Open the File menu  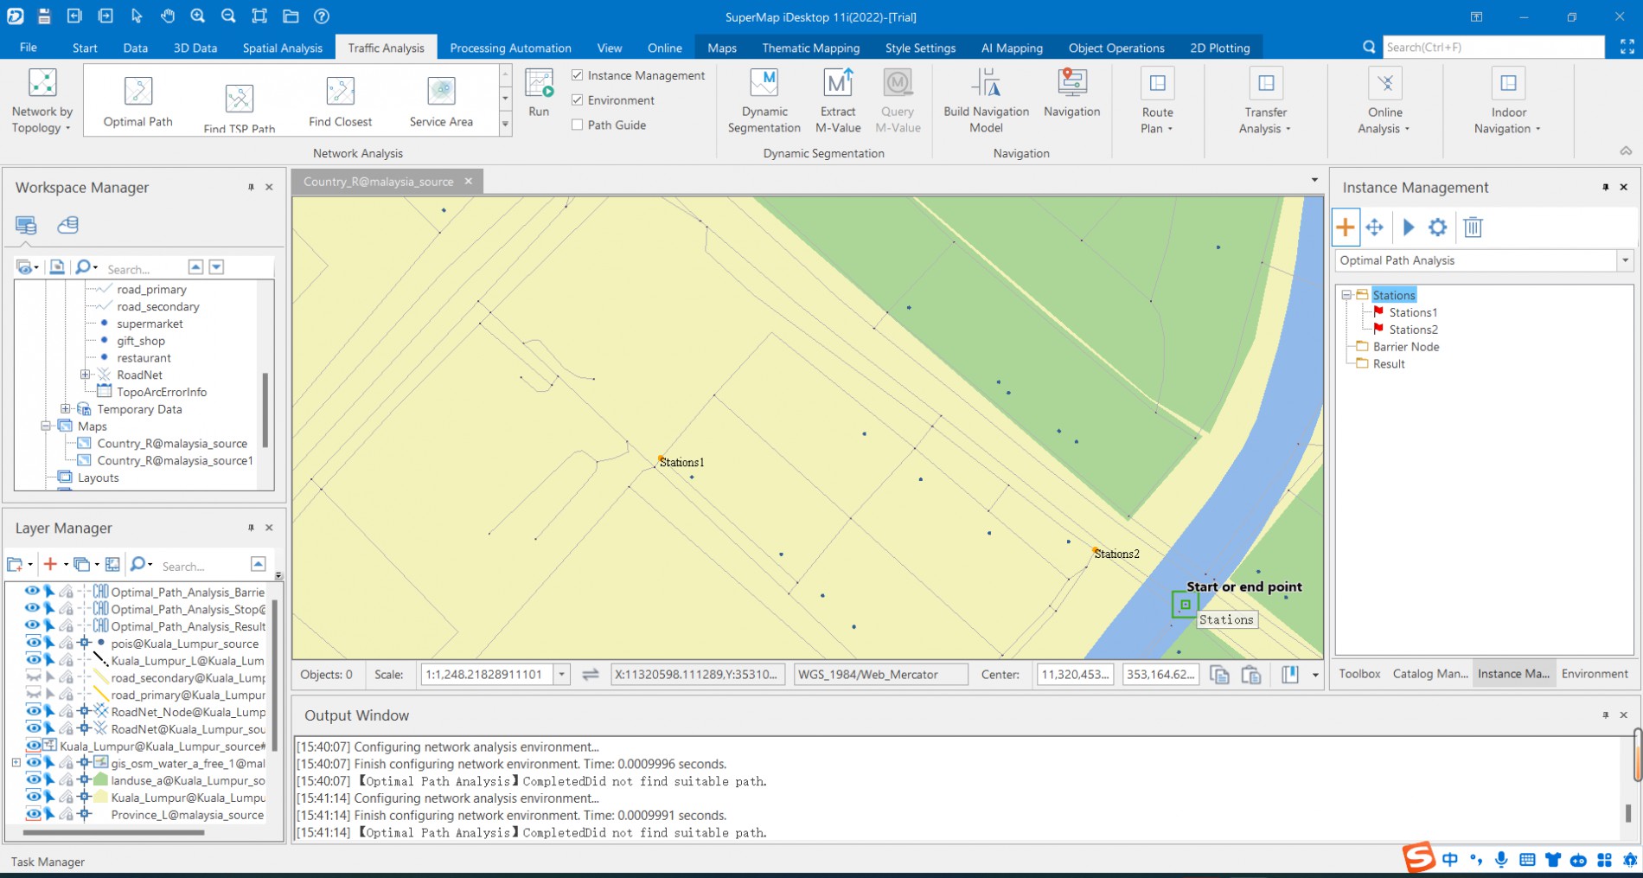(x=29, y=48)
